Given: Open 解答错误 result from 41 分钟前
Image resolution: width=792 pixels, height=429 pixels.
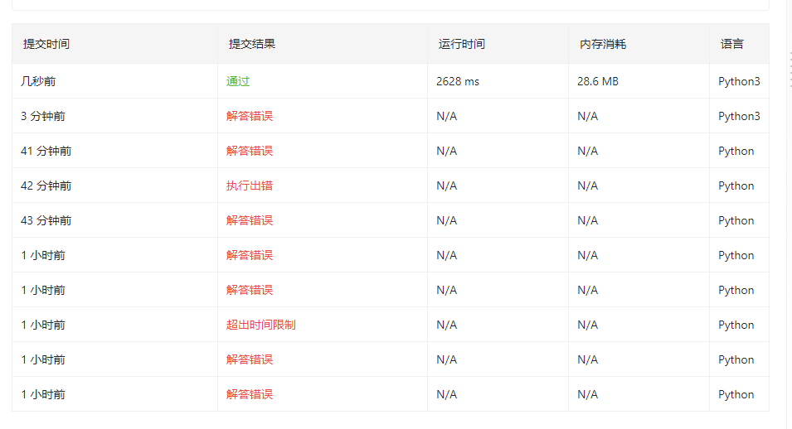Looking at the screenshot, I should (250, 151).
